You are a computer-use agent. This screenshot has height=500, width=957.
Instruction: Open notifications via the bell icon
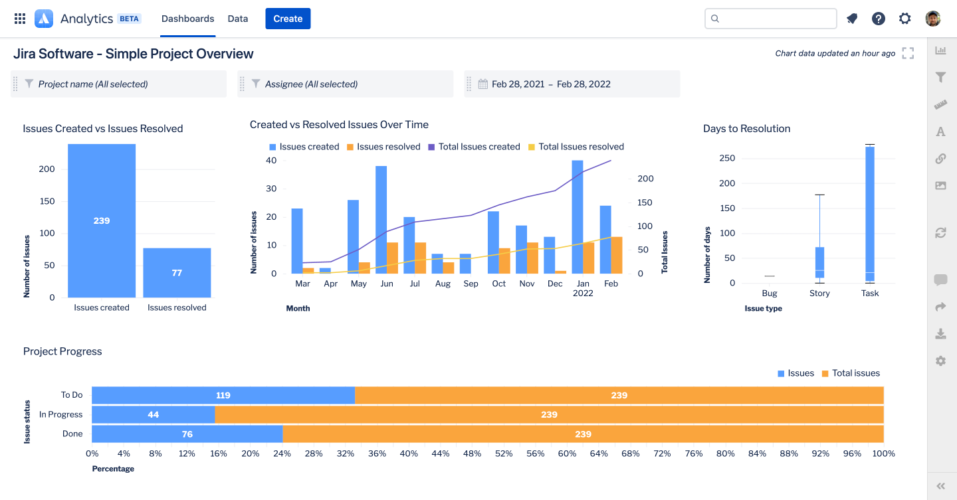(x=851, y=19)
